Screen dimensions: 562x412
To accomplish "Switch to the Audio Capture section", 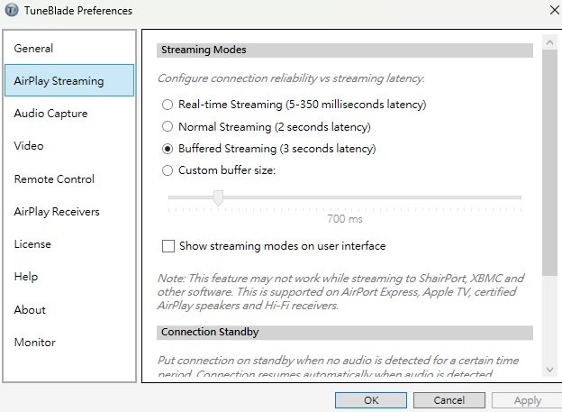I will pos(50,114).
